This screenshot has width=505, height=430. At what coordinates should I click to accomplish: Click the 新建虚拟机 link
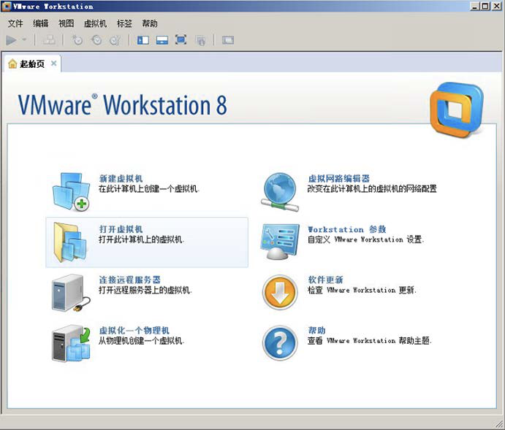point(121,178)
